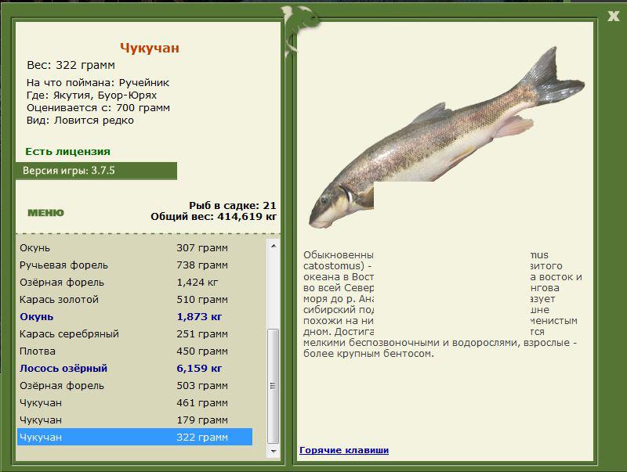The width and height of the screenshot is (627, 472).
Task: Select Карась золотой 510 грамм row
Action: click(x=135, y=300)
